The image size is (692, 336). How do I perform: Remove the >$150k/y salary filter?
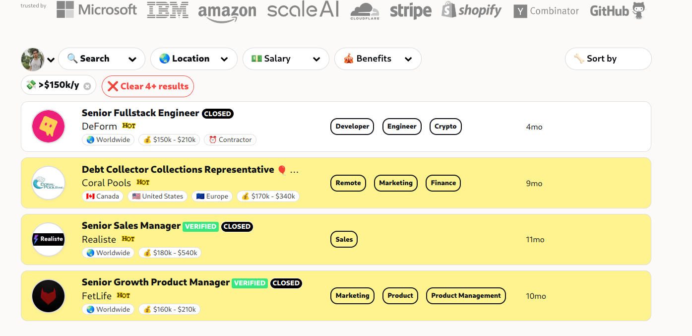click(87, 86)
